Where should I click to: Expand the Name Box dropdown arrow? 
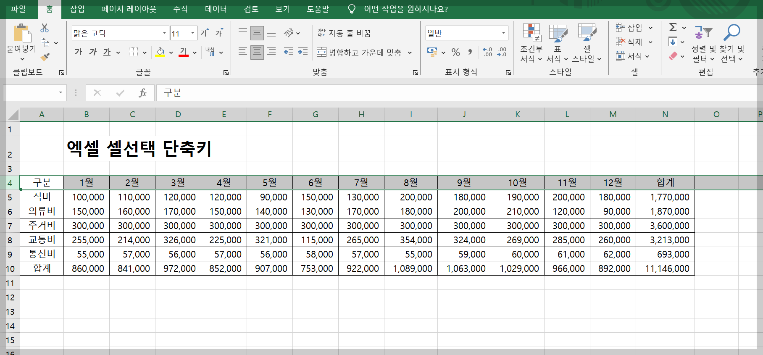pos(61,93)
